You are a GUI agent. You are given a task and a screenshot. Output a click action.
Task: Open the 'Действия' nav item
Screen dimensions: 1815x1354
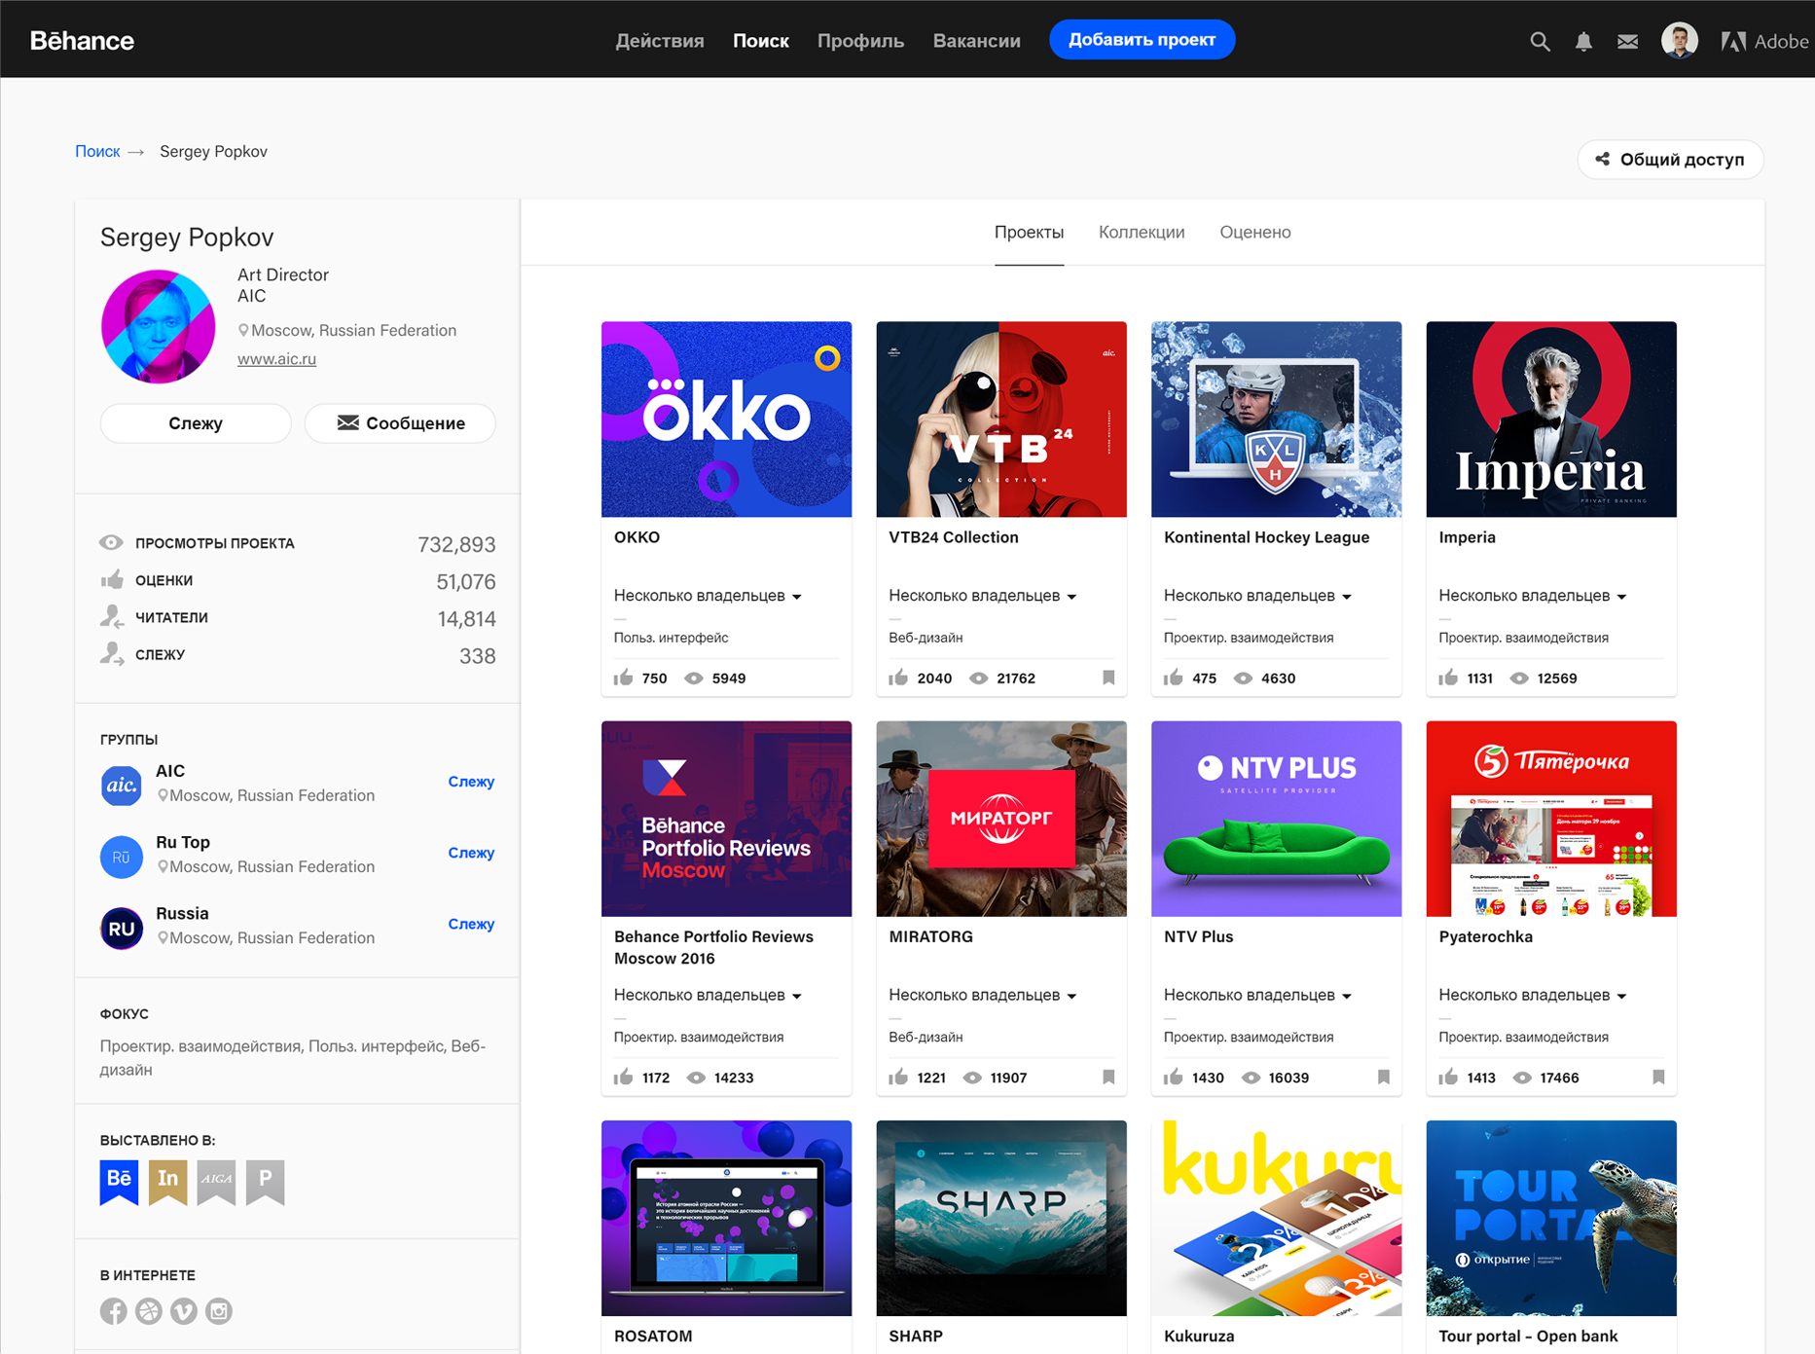point(660,41)
